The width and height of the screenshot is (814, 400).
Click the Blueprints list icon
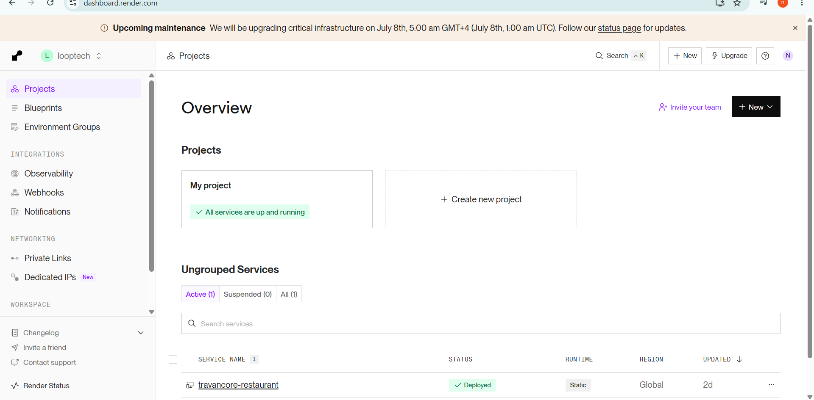[15, 108]
